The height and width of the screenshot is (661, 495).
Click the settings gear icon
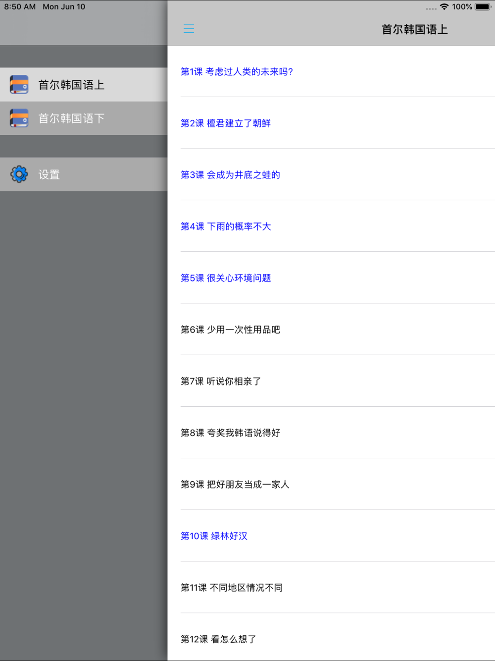tap(19, 174)
